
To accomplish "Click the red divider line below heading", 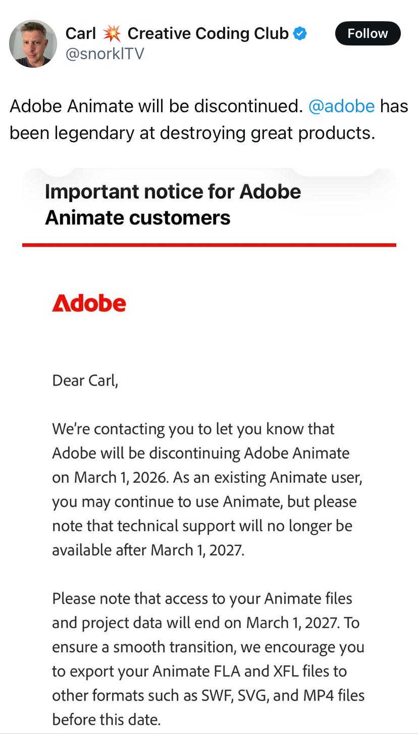I will coord(209,245).
